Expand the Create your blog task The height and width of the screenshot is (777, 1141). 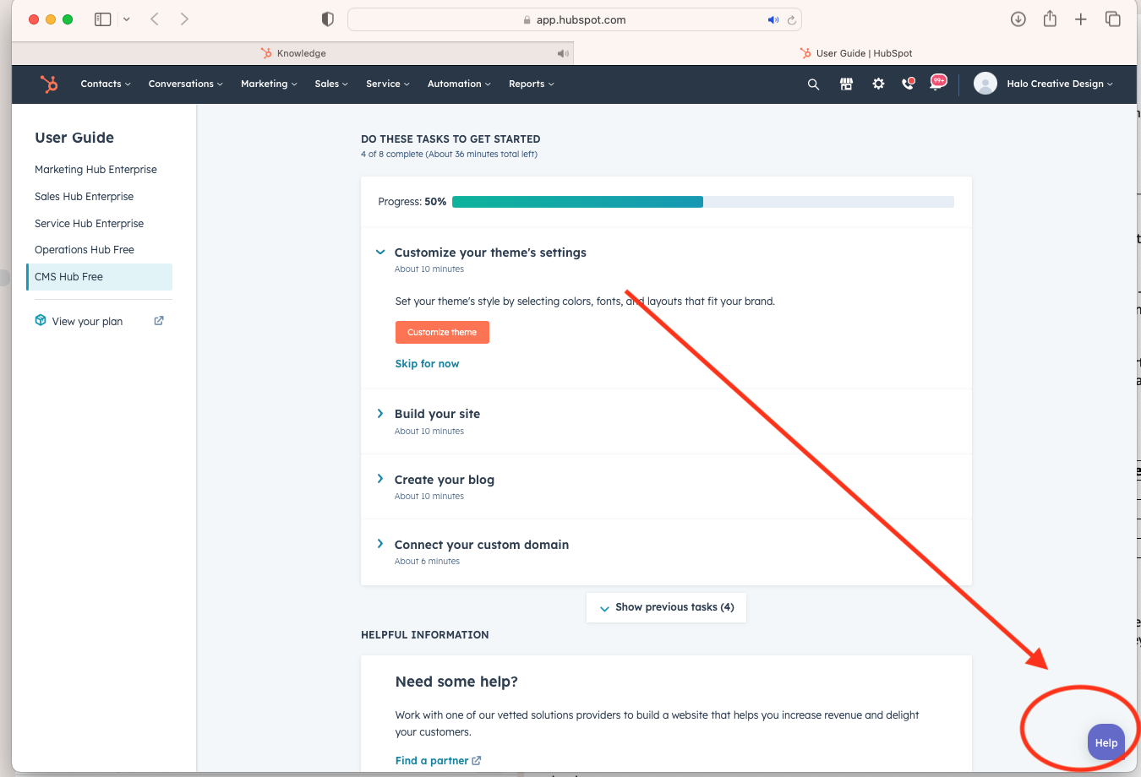click(x=380, y=479)
